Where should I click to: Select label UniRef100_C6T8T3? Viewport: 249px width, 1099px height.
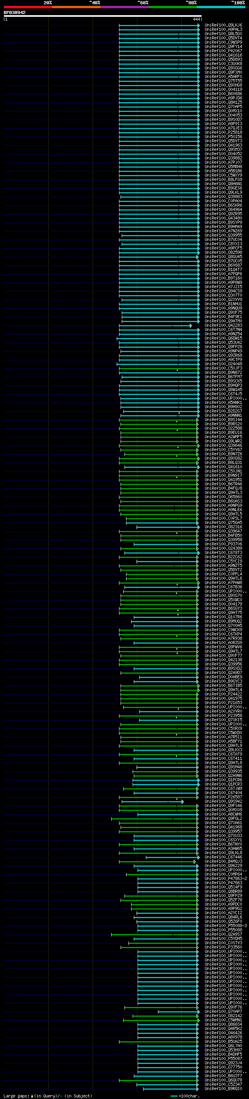(x=223, y=552)
